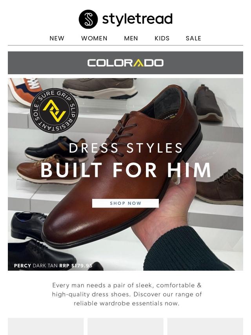The height and width of the screenshot is (335, 251).
Task: Click the styletread wordmark text
Action: click(x=137, y=19)
